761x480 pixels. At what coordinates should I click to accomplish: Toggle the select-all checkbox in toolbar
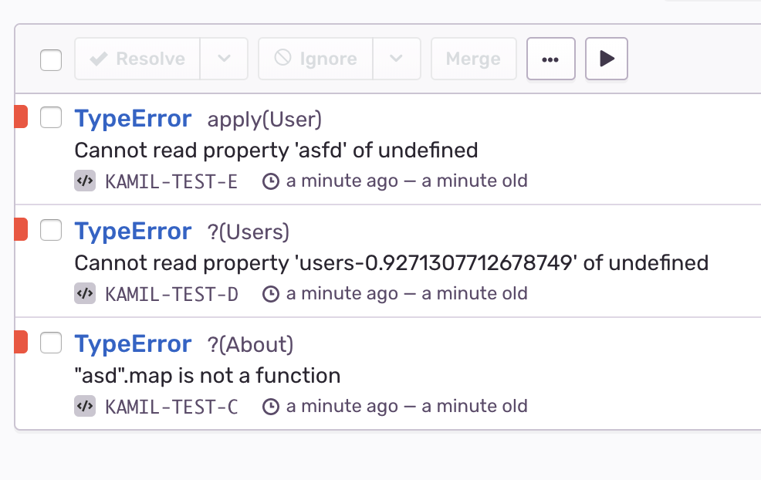(50, 59)
